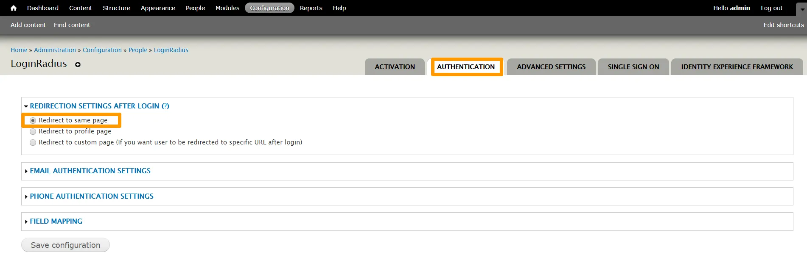This screenshot has width=807, height=255.
Task: Open the Single Sign On tab
Action: [x=633, y=67]
